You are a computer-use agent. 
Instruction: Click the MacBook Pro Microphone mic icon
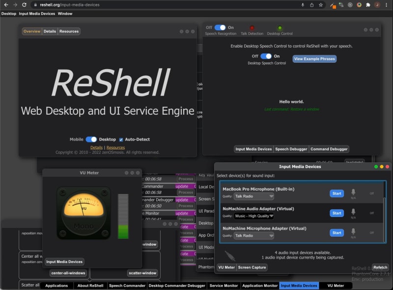(x=353, y=192)
